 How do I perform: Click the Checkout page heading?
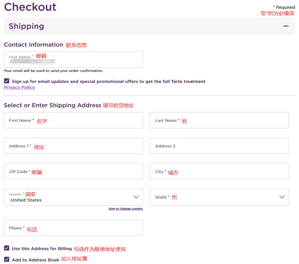[30, 7]
